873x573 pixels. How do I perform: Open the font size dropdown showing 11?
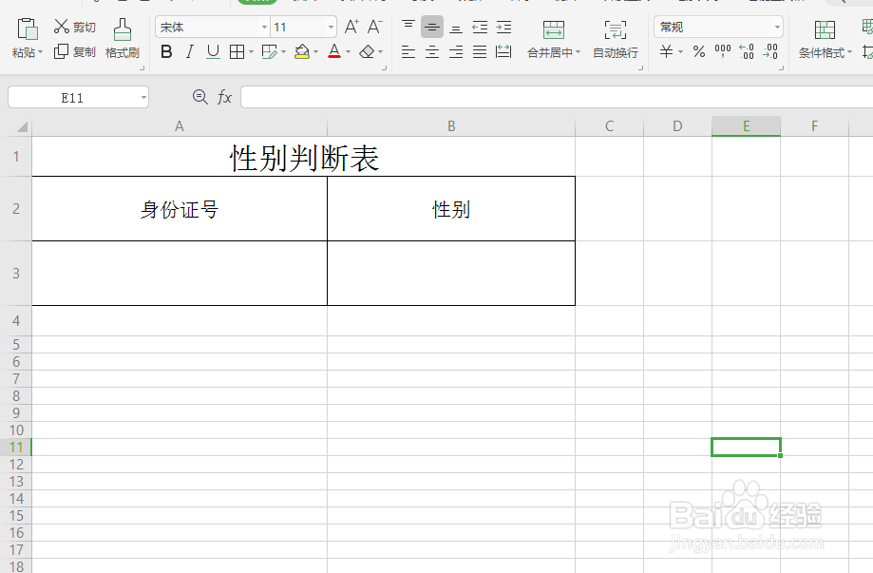coord(331,27)
